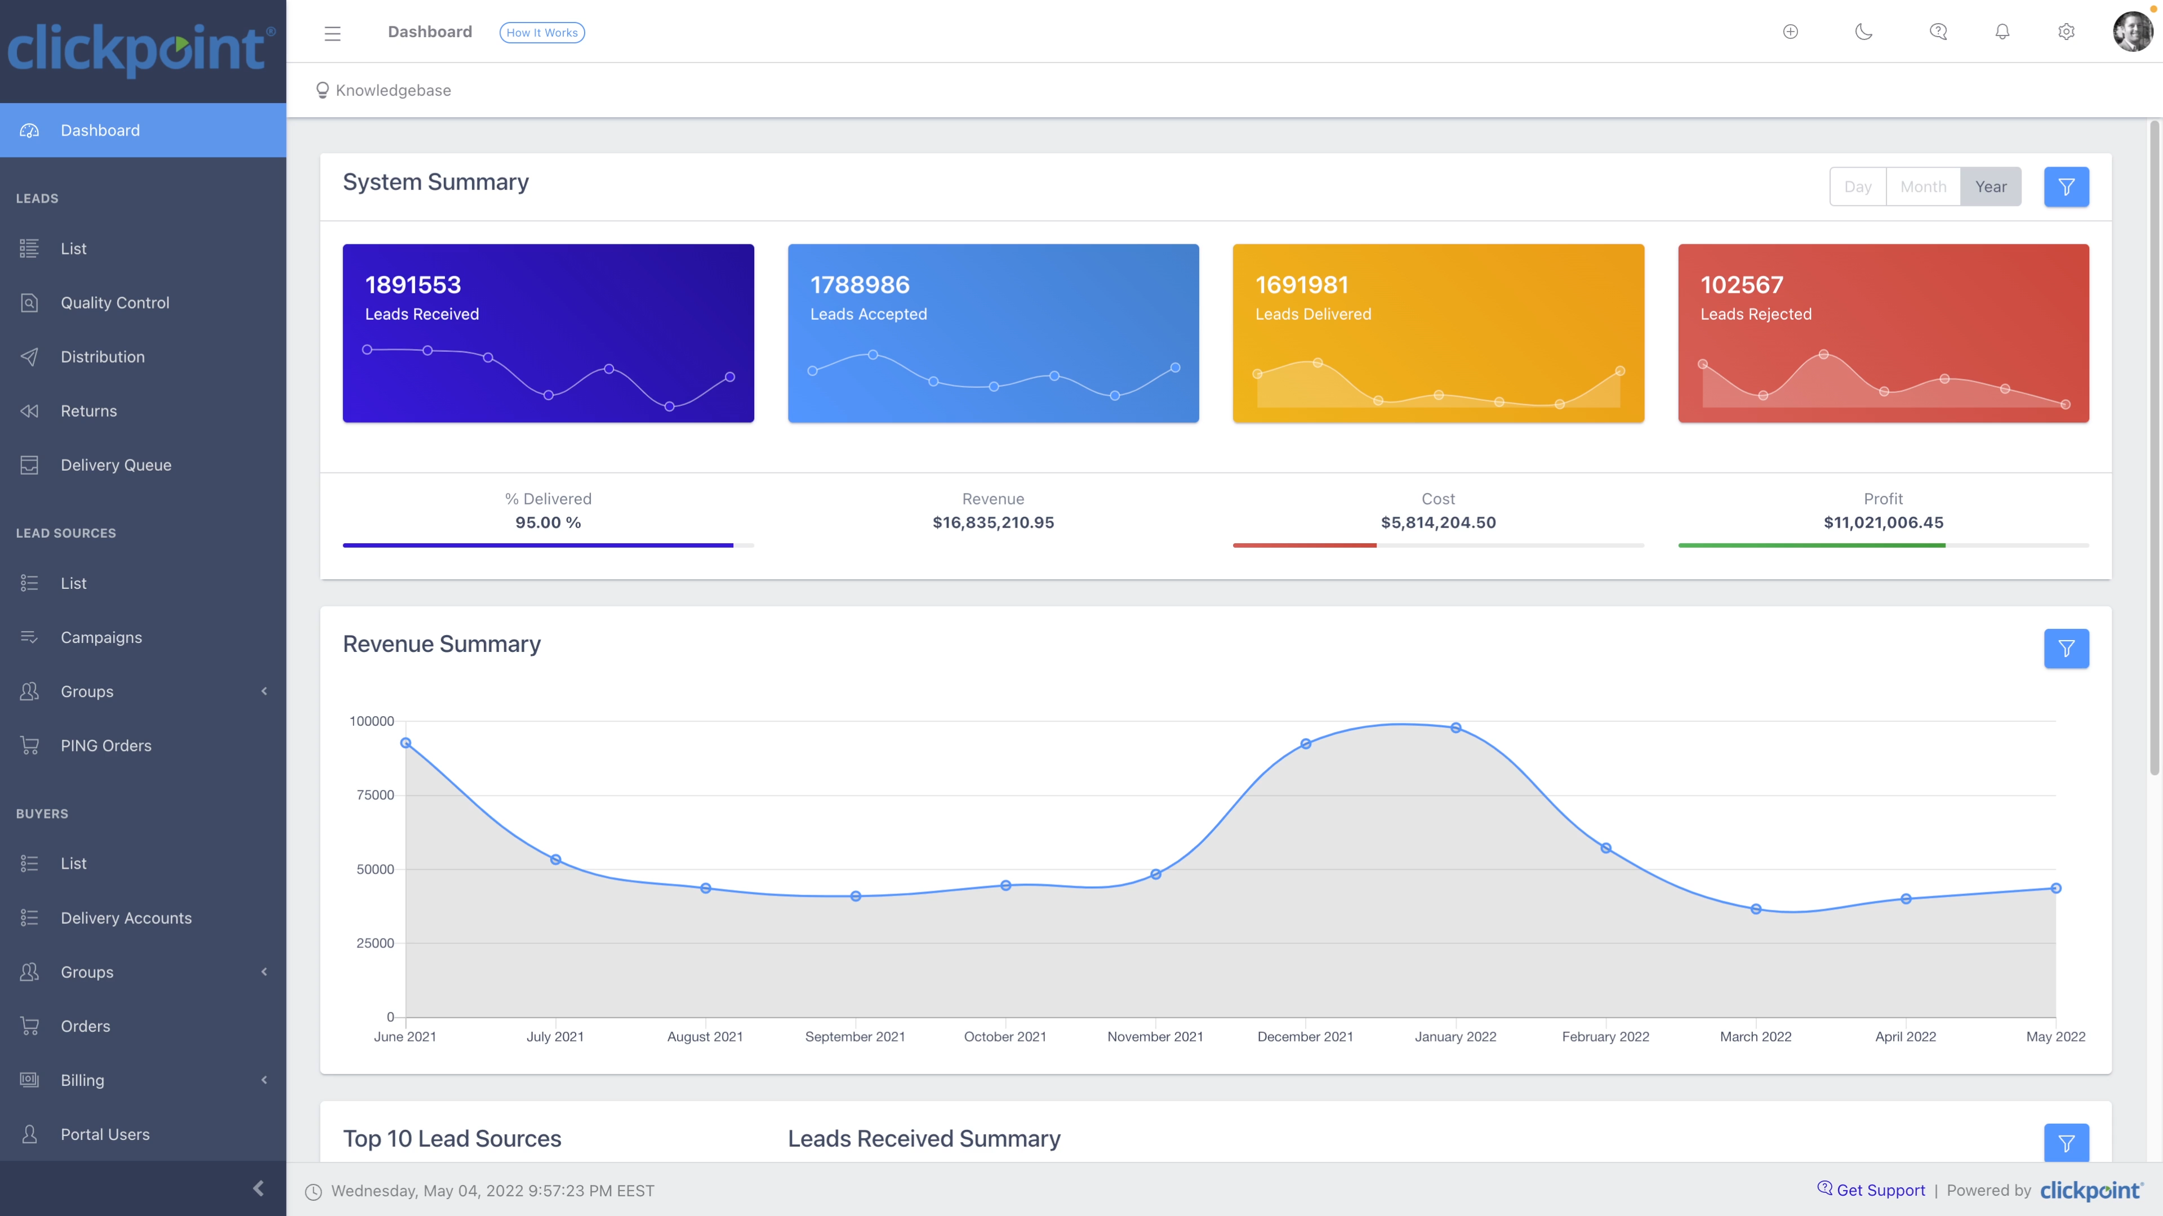Open PING Orders cart item
Image resolution: width=2163 pixels, height=1216 pixels.
pyautogui.click(x=143, y=745)
